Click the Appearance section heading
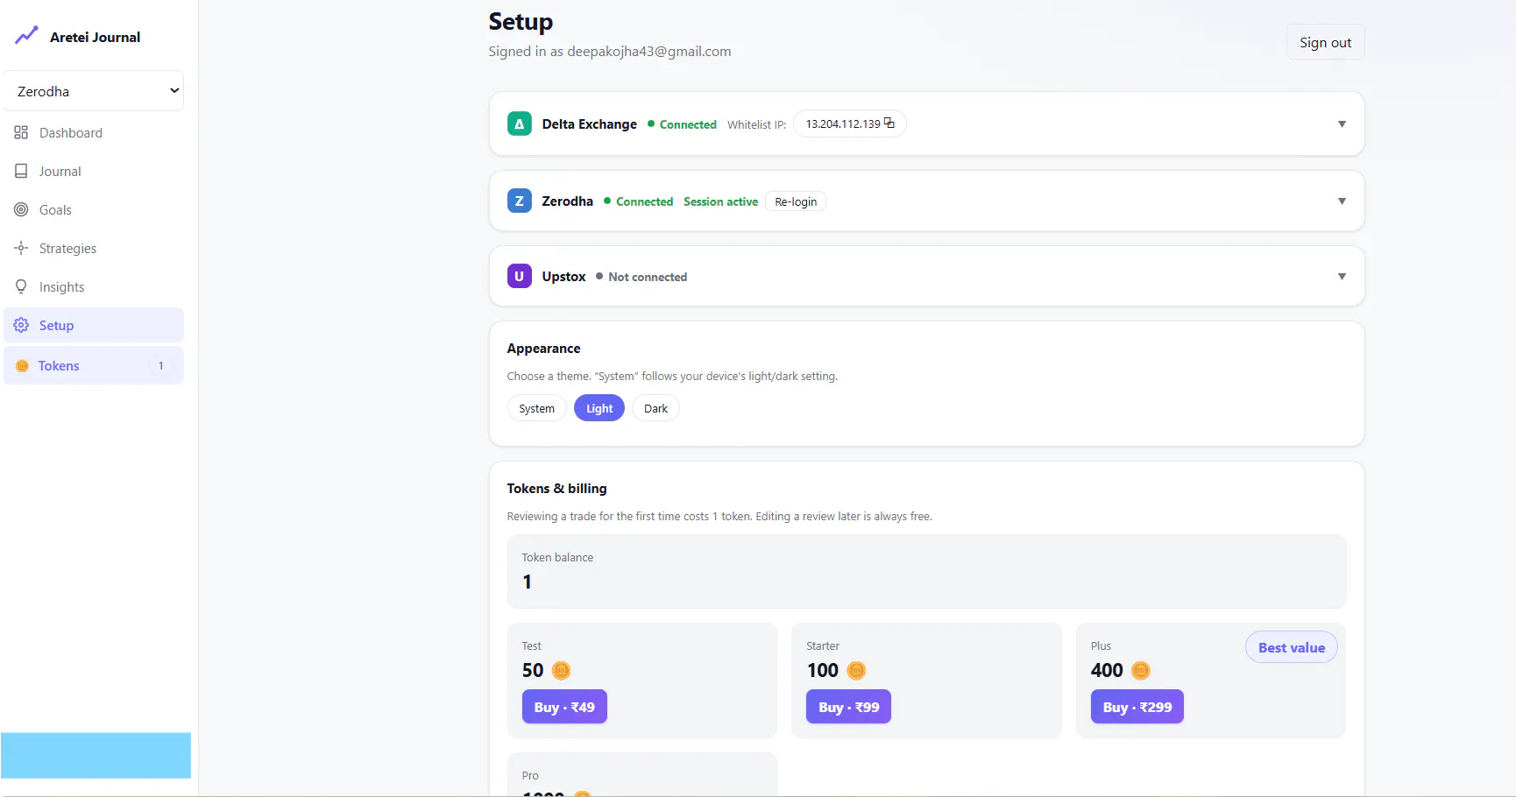The width and height of the screenshot is (1516, 797). [x=543, y=349]
